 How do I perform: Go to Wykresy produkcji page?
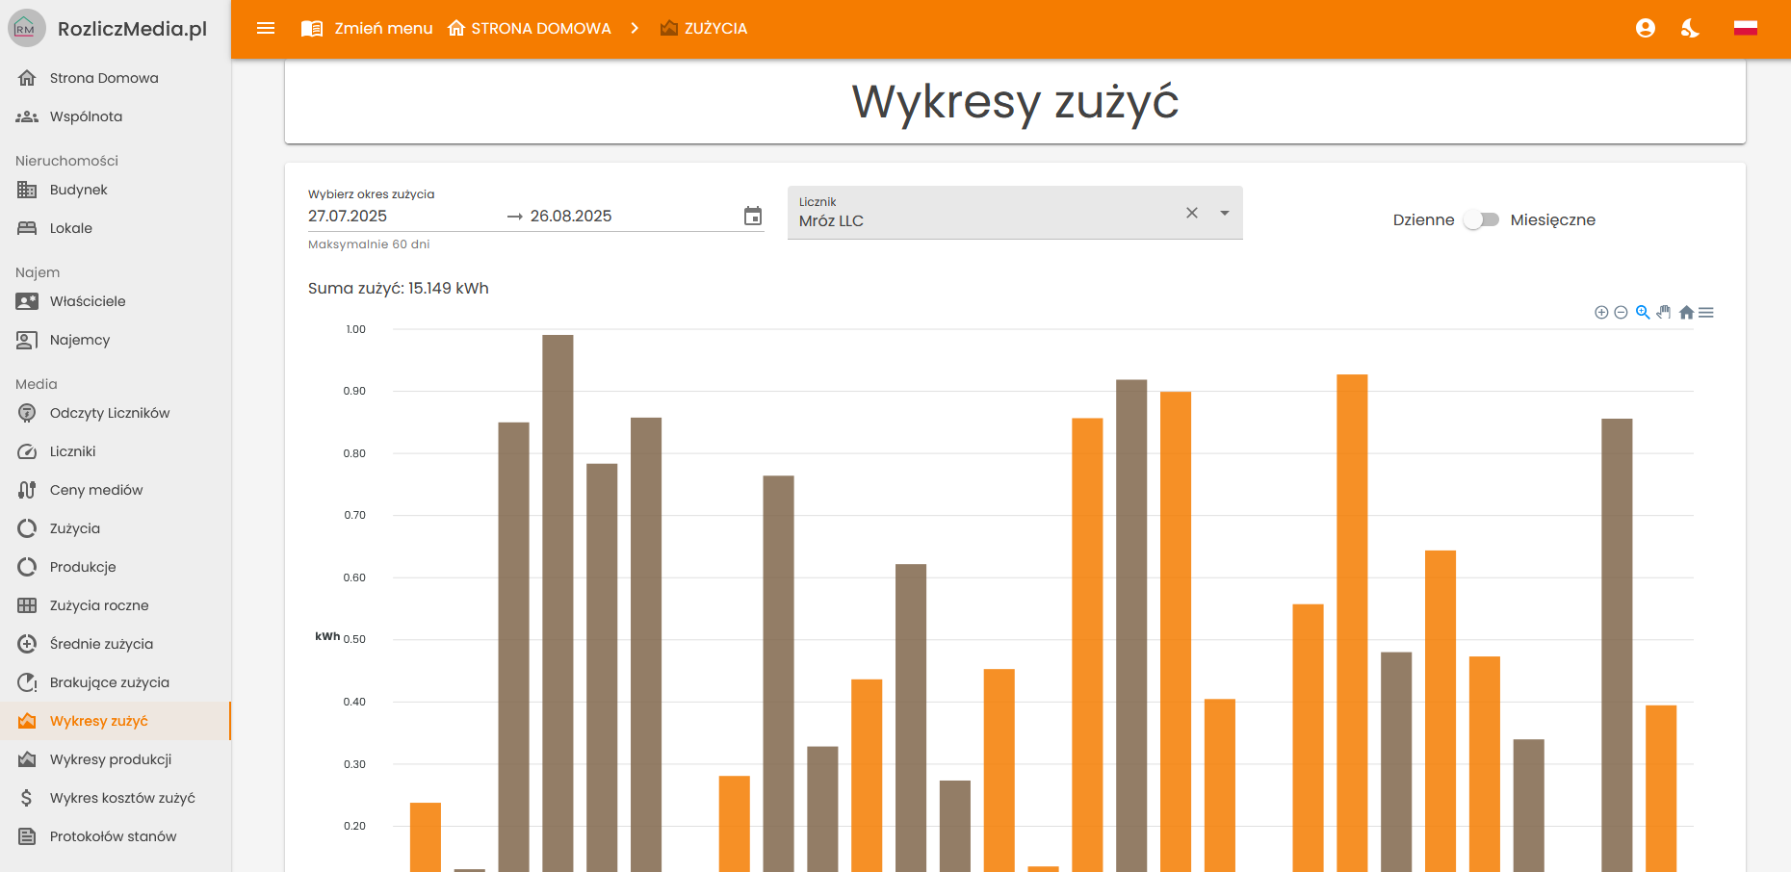[x=111, y=759]
